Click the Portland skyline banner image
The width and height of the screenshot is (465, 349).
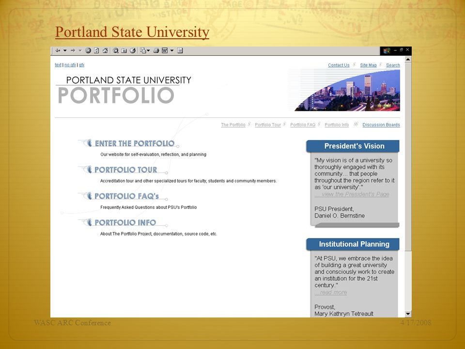pos(347,90)
